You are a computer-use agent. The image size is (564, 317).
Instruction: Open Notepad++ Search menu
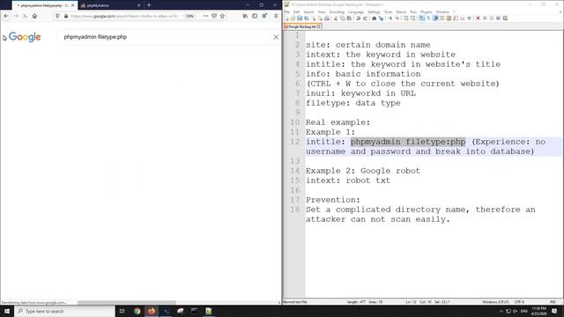click(x=308, y=11)
